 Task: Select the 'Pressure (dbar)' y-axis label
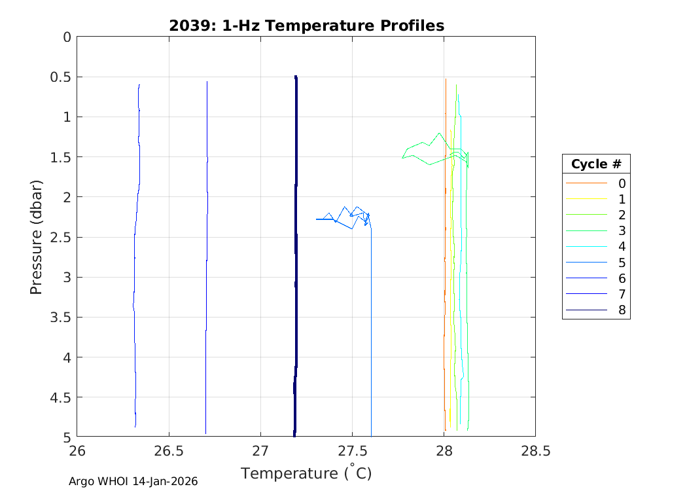click(x=37, y=236)
